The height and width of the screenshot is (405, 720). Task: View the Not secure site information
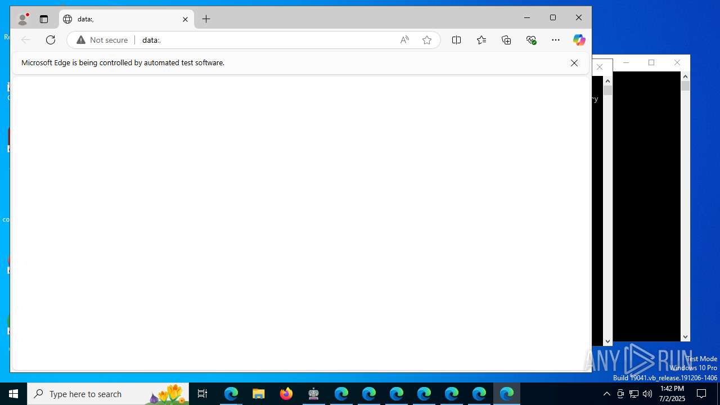[102, 40]
